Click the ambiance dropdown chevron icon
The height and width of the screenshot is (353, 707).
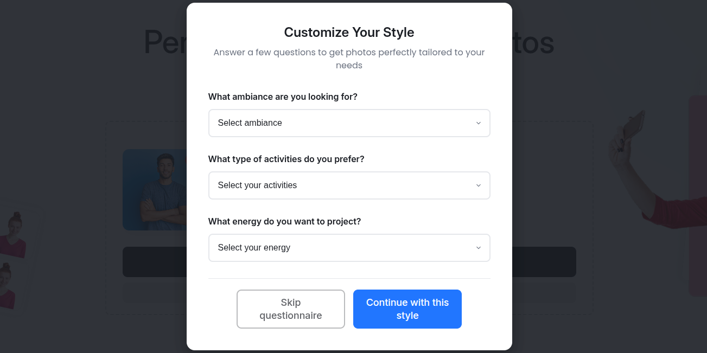479,123
